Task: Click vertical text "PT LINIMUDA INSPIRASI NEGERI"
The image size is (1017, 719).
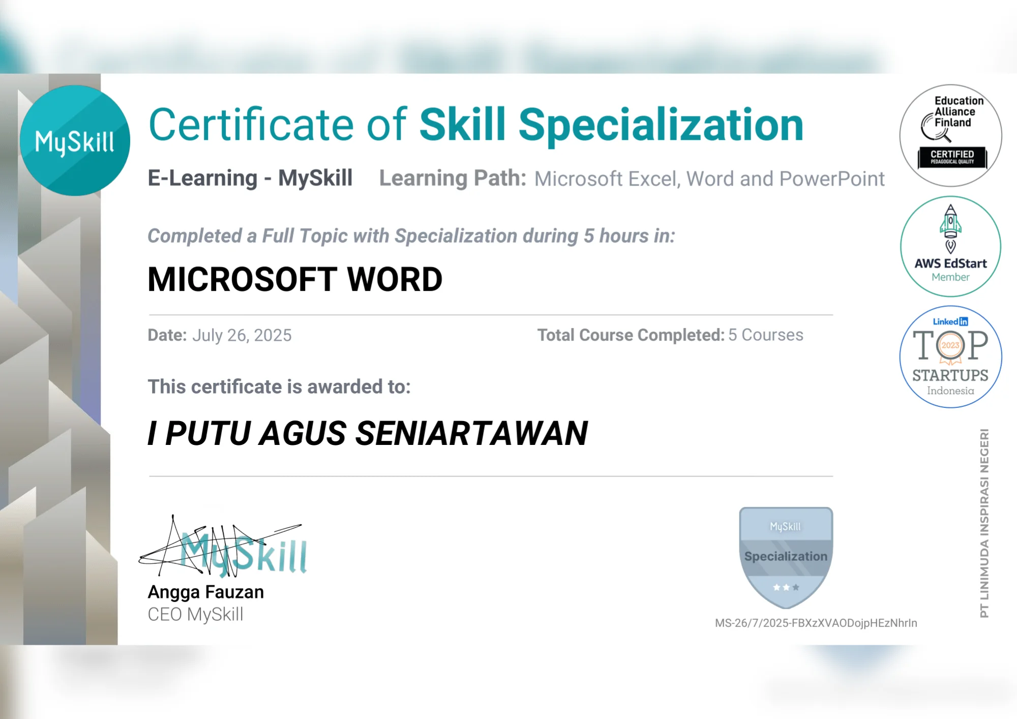Action: pos(984,523)
